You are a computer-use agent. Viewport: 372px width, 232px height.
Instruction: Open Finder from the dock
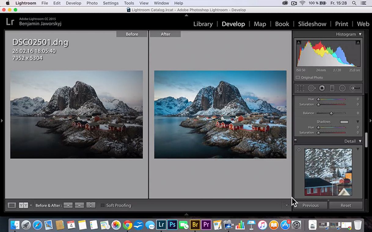pyautogui.click(x=15, y=225)
